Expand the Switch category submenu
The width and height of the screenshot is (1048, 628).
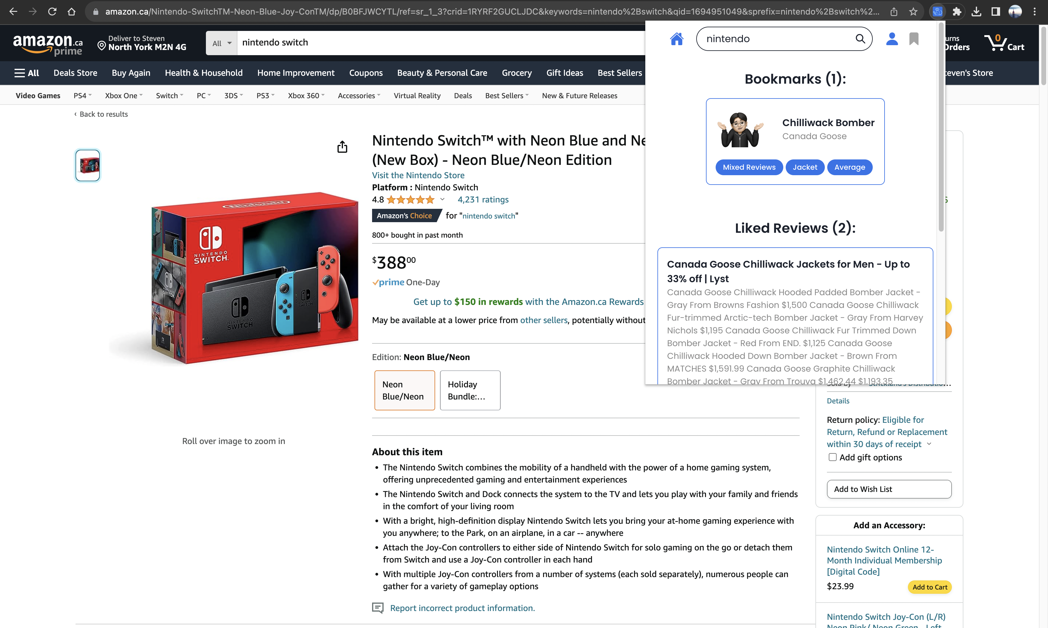169,96
